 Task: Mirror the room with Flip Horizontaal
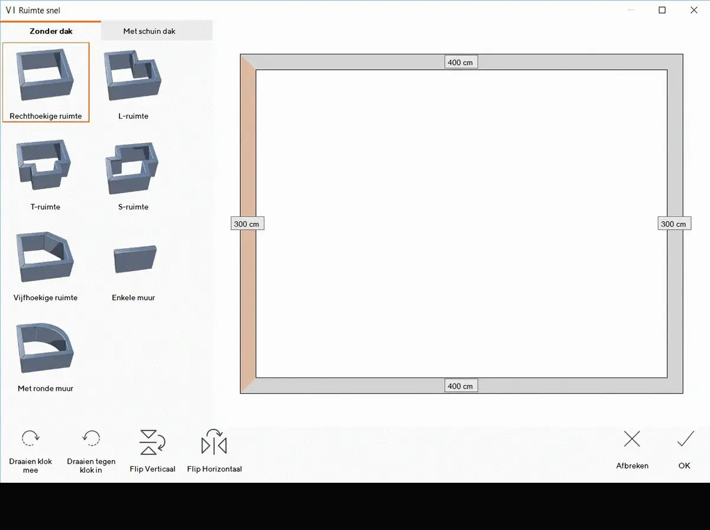click(x=214, y=451)
